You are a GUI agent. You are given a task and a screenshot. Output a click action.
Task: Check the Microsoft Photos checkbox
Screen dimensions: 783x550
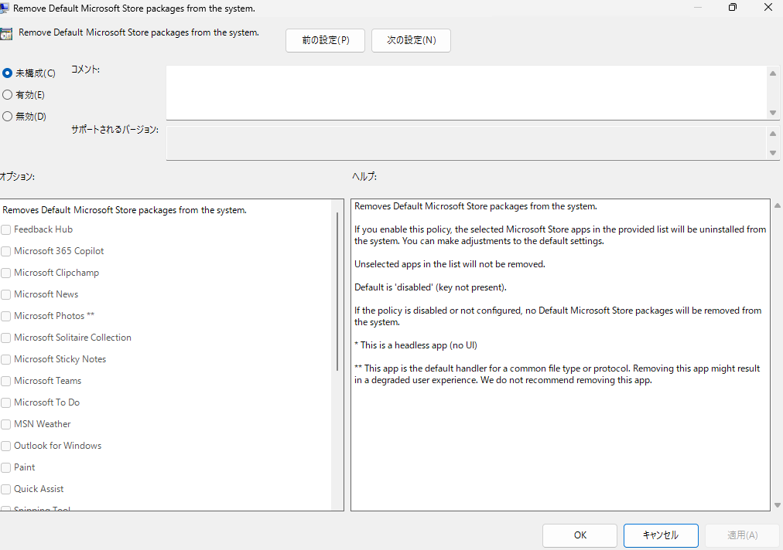click(x=6, y=316)
